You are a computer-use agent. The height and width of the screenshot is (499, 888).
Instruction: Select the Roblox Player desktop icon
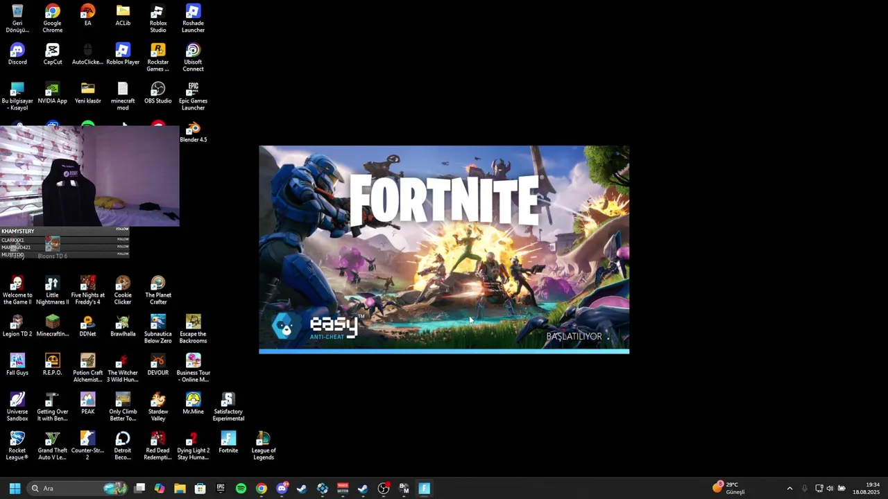pyautogui.click(x=123, y=54)
